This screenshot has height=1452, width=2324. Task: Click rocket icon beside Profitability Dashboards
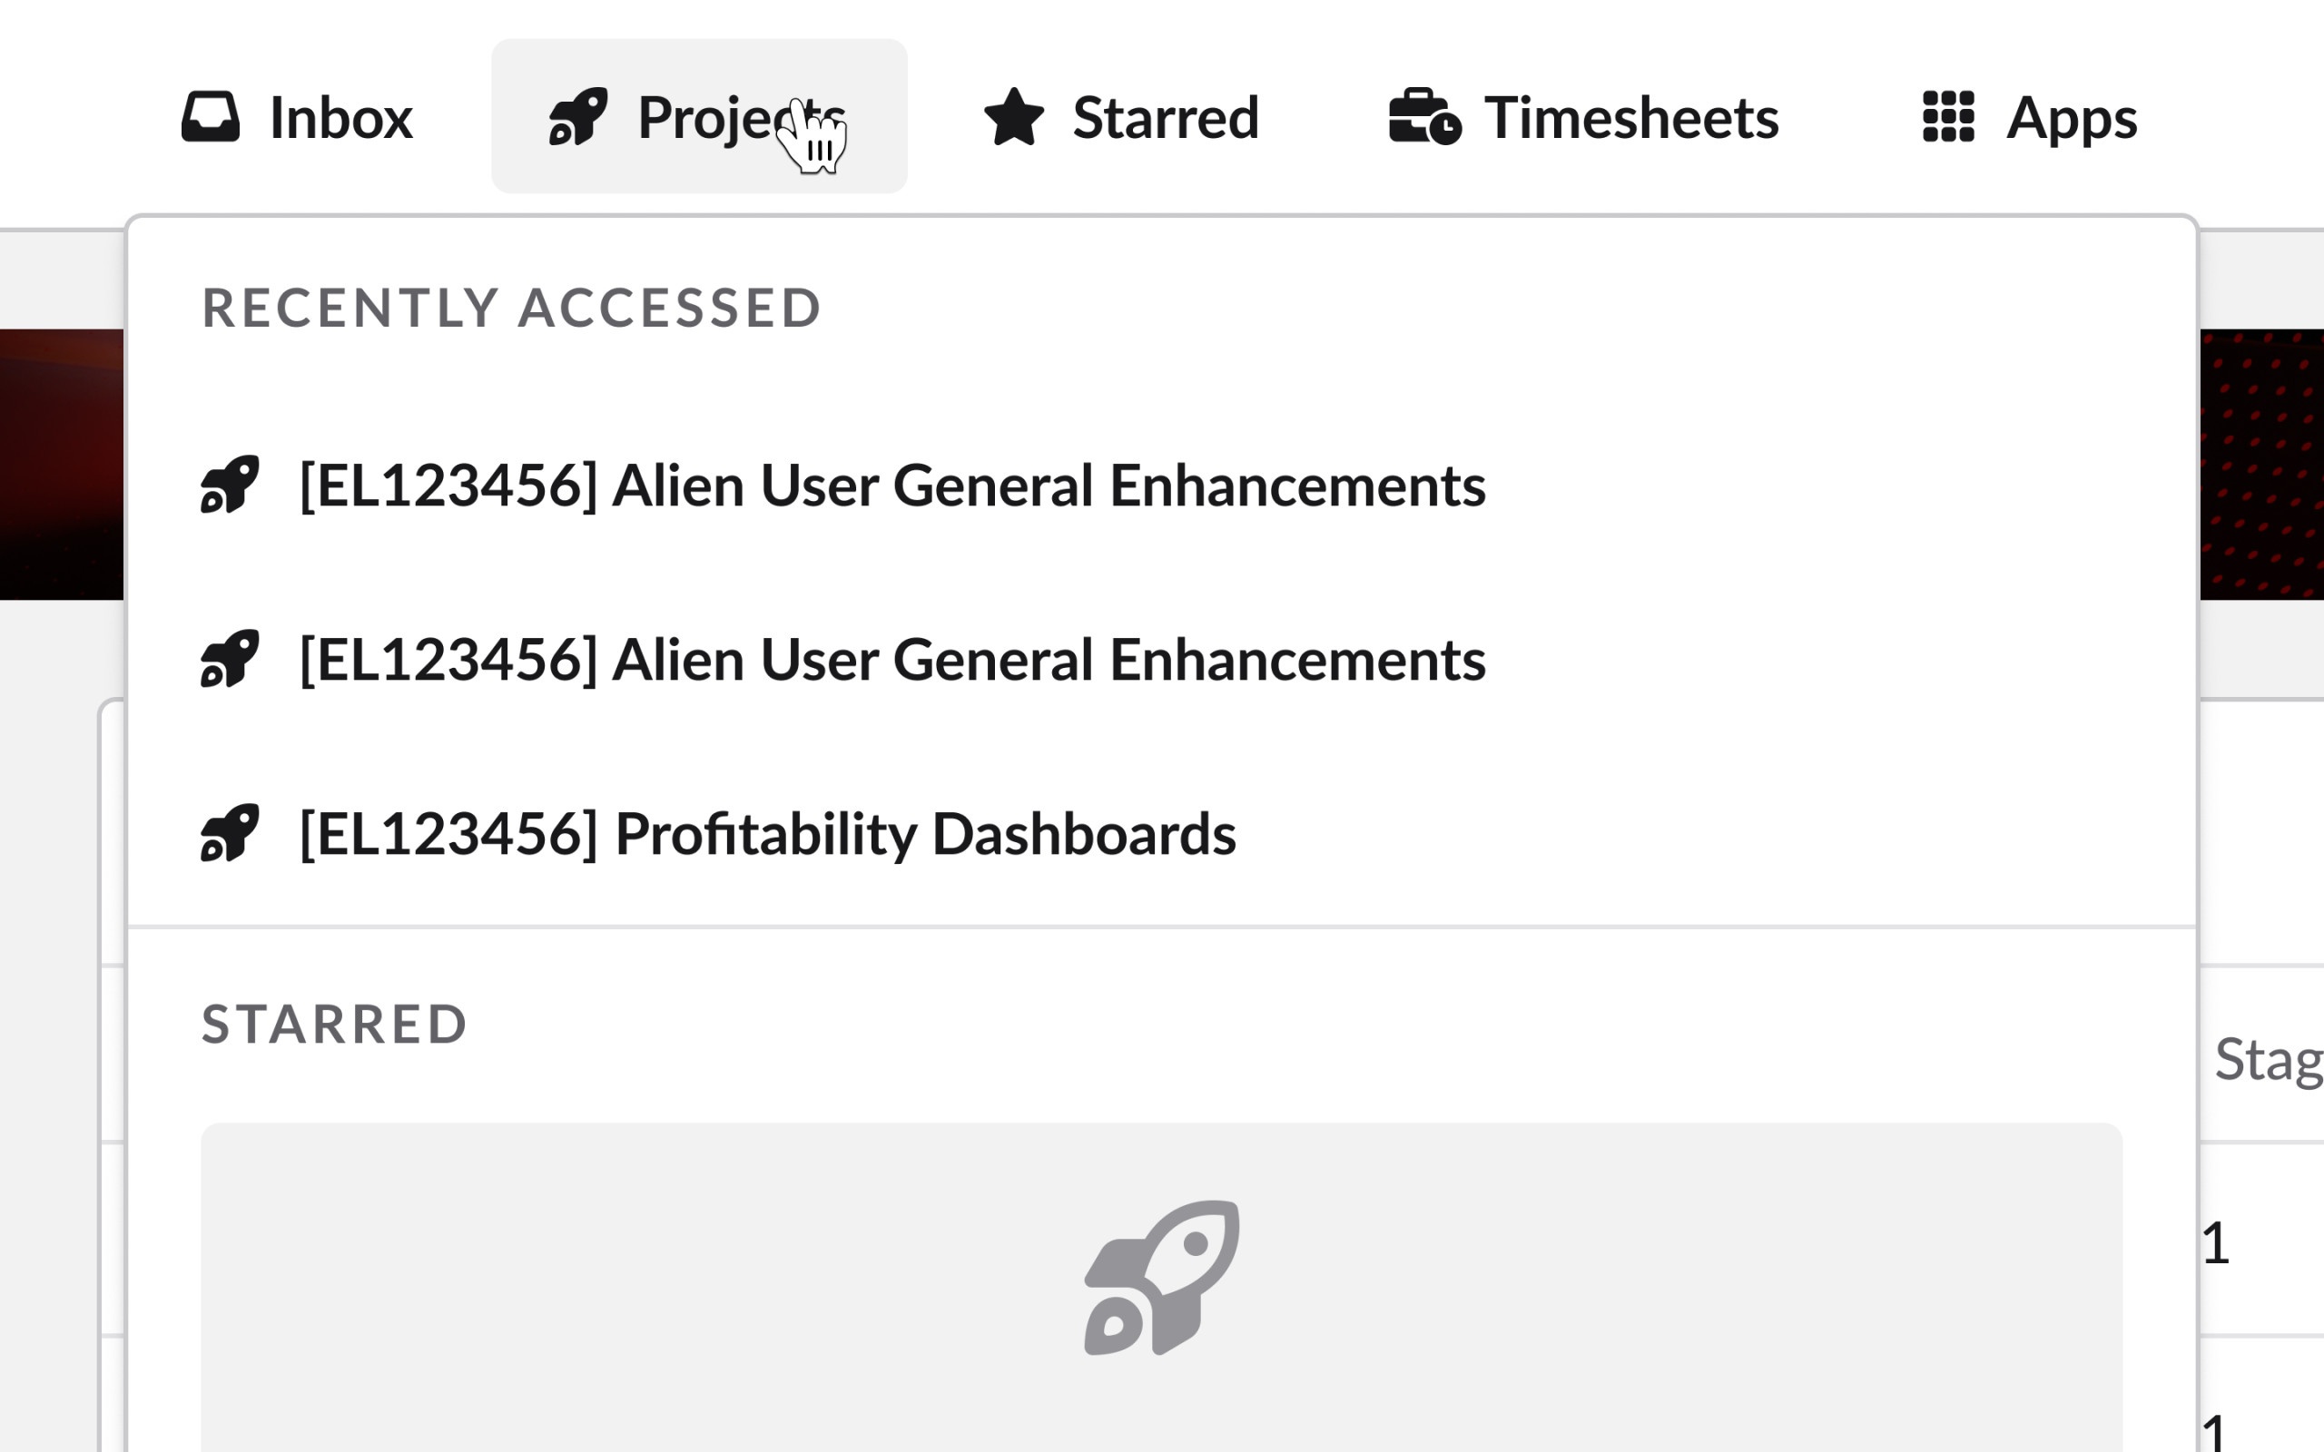[x=230, y=832]
